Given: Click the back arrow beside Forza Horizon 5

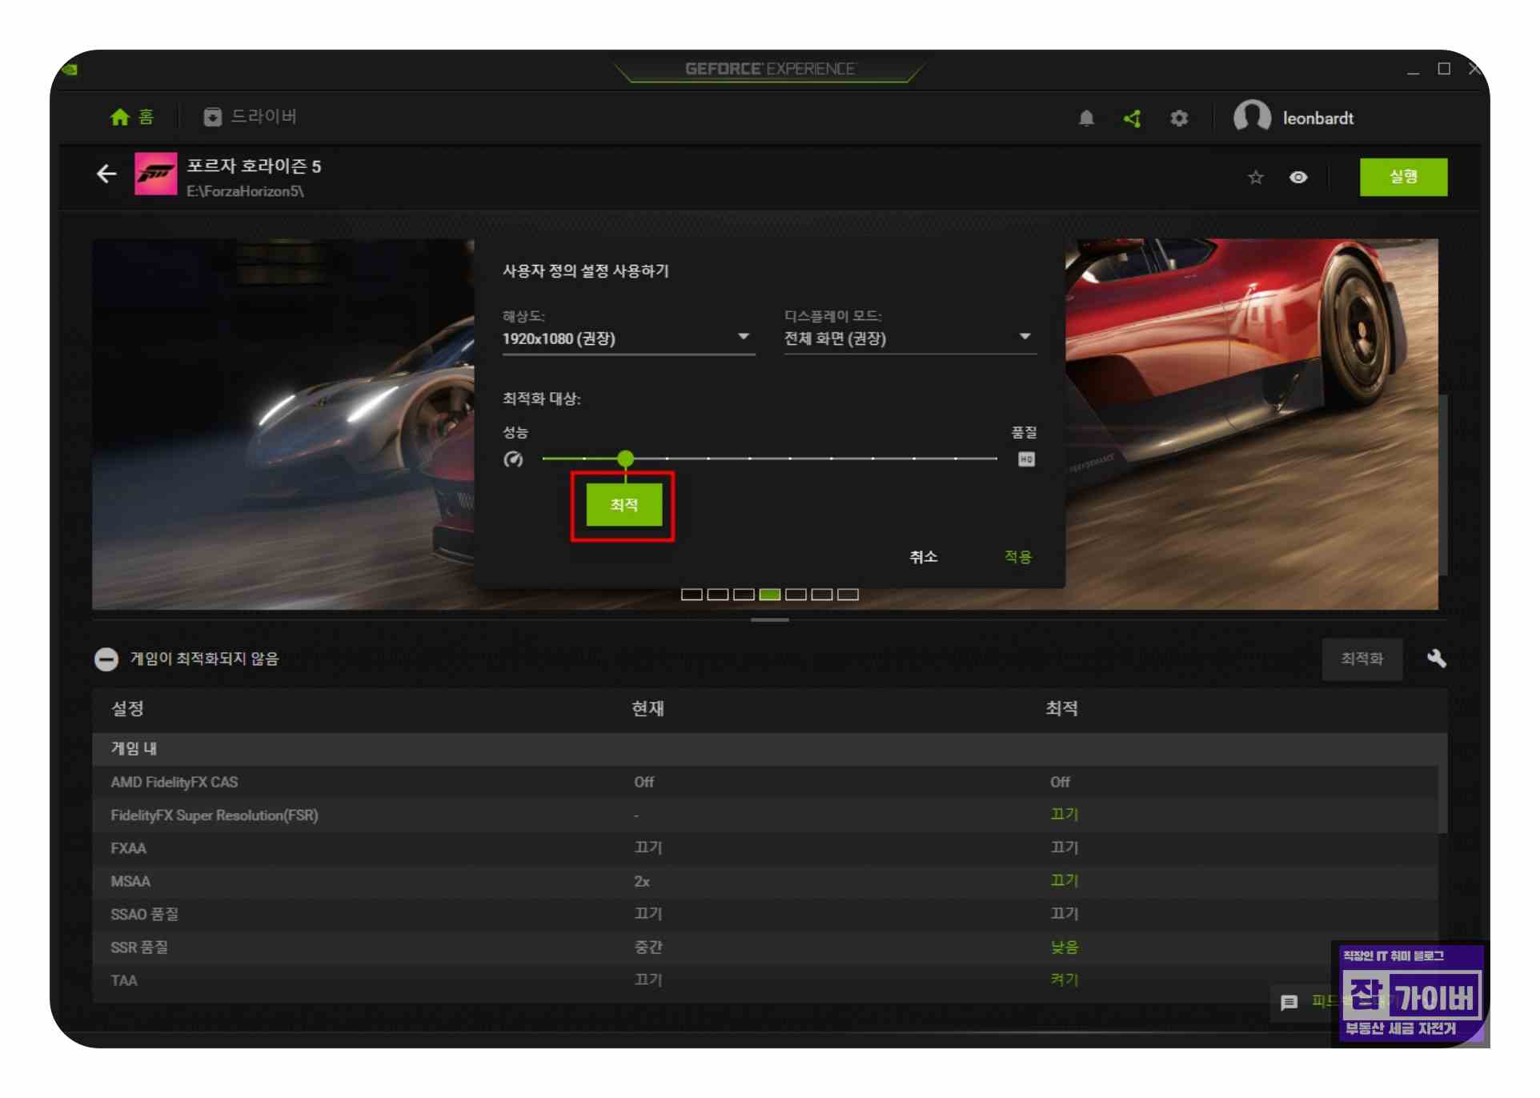Looking at the screenshot, I should 106,174.
